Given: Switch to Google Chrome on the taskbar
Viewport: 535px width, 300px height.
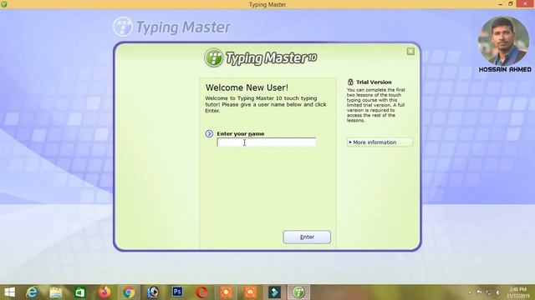Looking at the screenshot, I should point(129,292).
